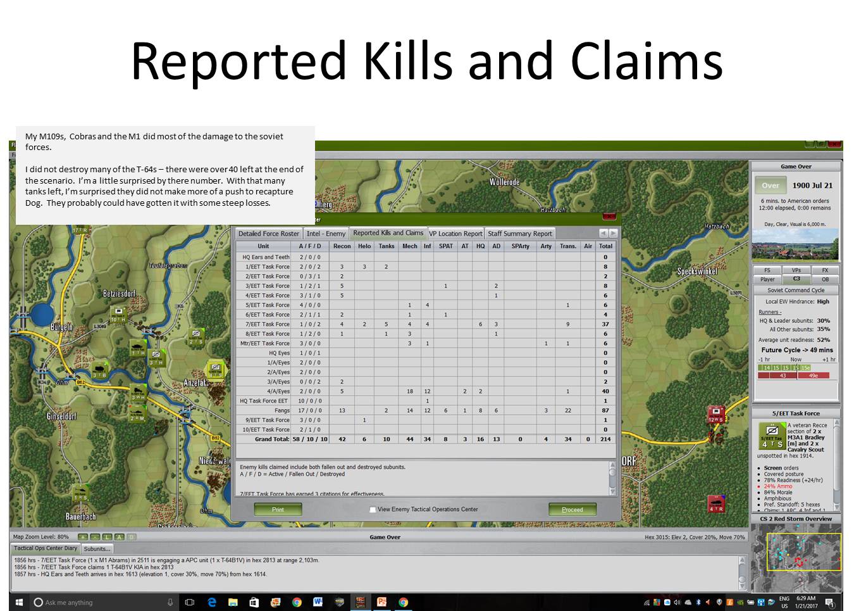Open PowerPoint from the taskbar
This screenshot has height=611, width=854.
(x=382, y=602)
